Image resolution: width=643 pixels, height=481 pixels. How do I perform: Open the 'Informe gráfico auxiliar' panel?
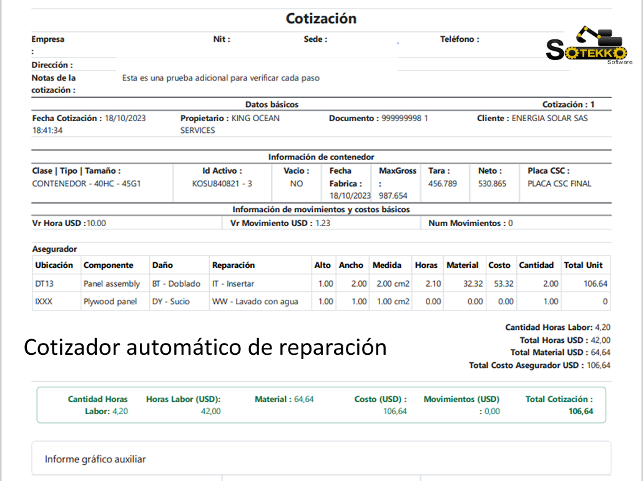click(321, 459)
